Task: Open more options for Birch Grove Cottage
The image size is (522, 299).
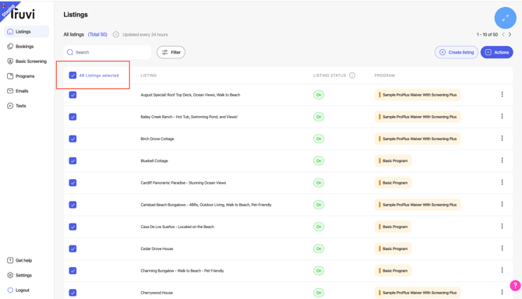Action: (x=502, y=139)
